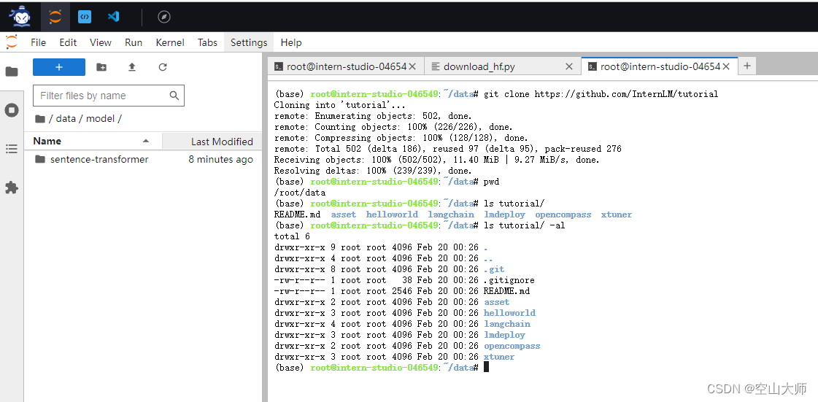Refresh the file list with the reload icon
The height and width of the screenshot is (402, 818).
(163, 66)
